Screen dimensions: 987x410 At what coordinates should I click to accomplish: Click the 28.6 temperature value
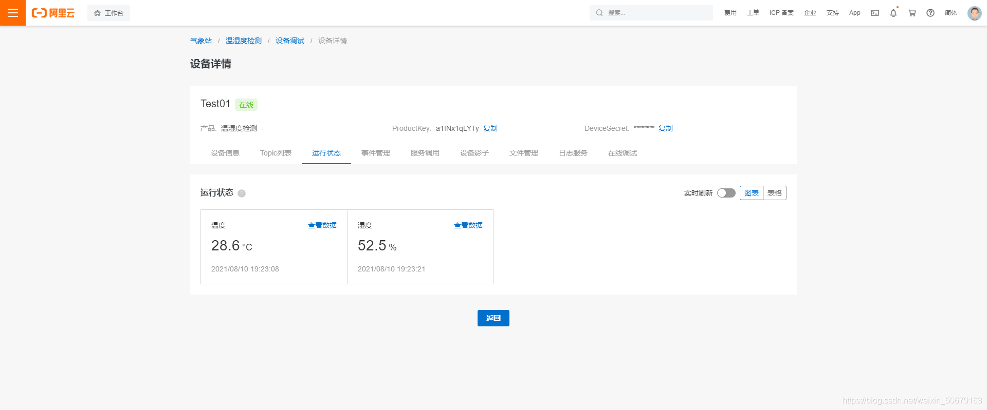tap(226, 246)
